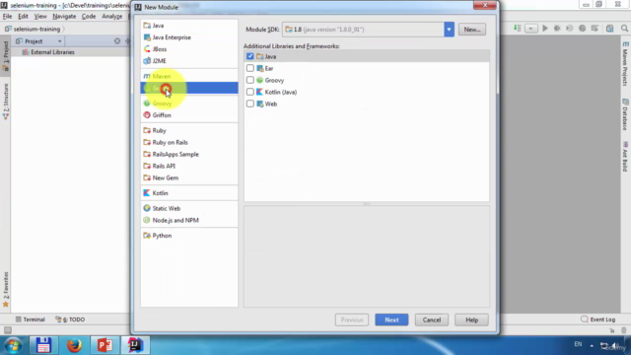Open Maven Projects side tab
Image resolution: width=631 pixels, height=355 pixels.
625,63
